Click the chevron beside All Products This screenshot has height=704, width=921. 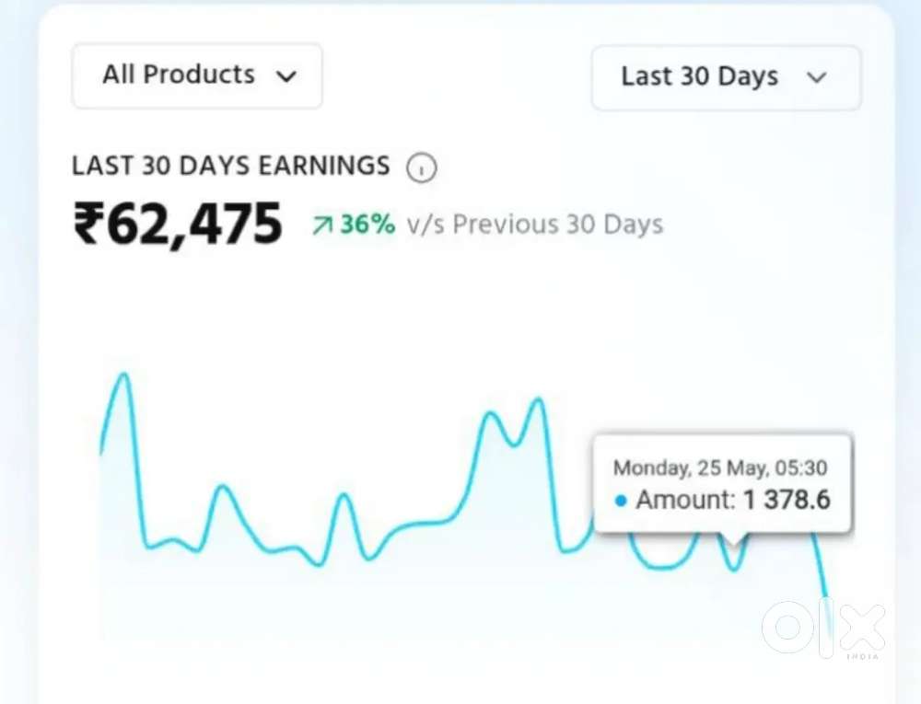286,76
